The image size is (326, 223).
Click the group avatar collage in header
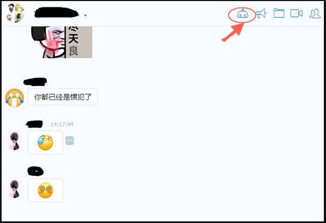click(x=16, y=13)
